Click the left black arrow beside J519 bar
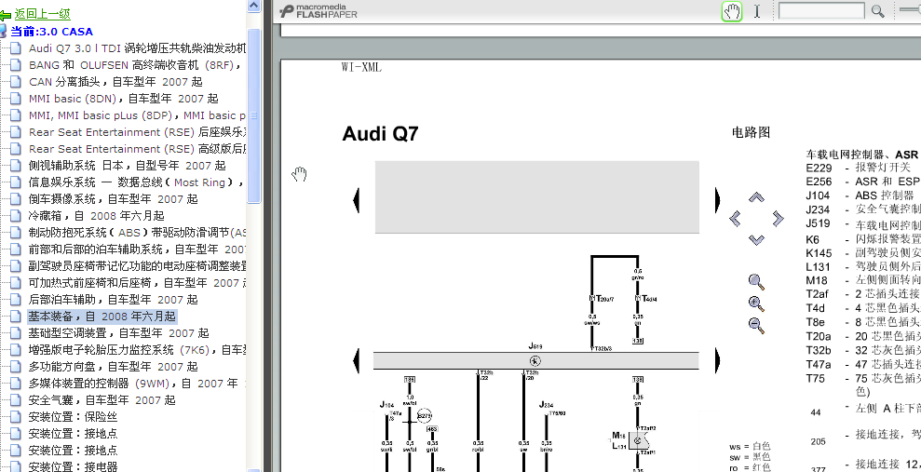Viewport: 921px width, 472px height. tap(356, 360)
